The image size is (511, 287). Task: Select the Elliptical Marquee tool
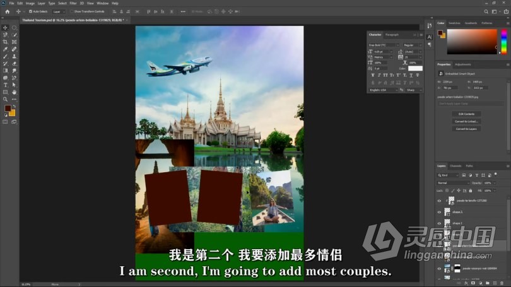(15, 28)
